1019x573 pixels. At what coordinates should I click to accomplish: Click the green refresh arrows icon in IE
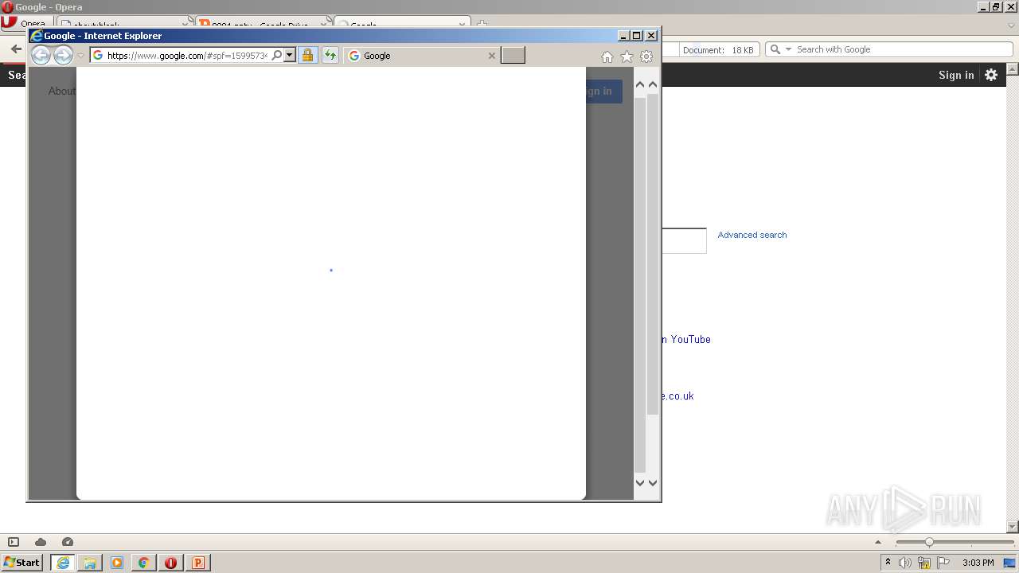330,55
